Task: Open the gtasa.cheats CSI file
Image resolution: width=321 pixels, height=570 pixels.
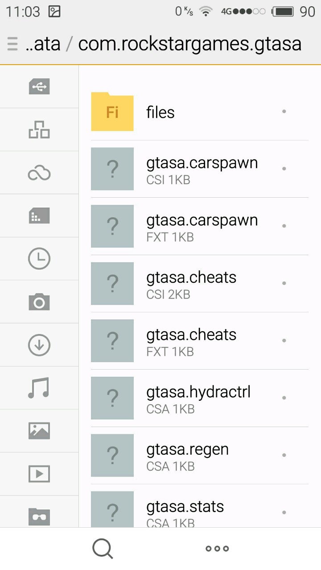Action: (192, 284)
